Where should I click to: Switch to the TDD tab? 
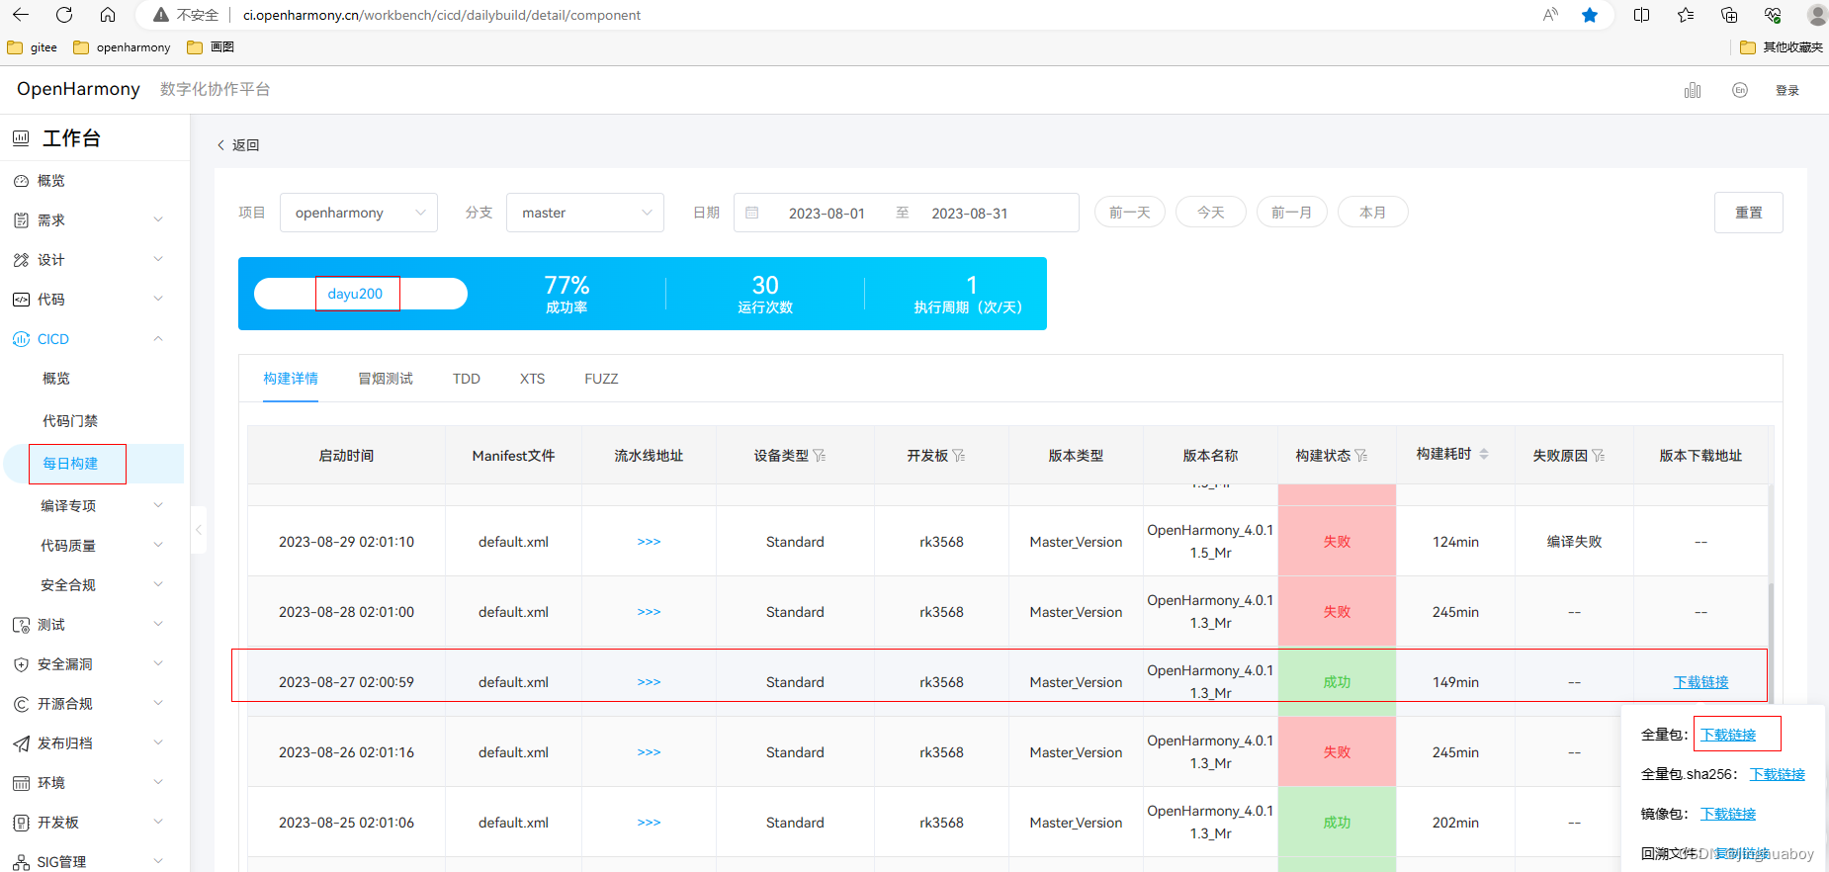tap(467, 379)
